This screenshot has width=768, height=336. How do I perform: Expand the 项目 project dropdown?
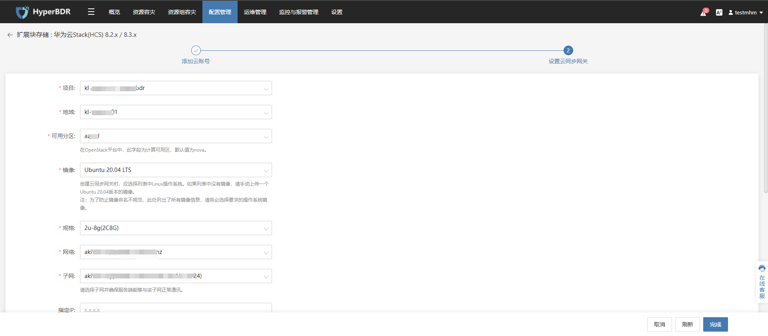176,88
